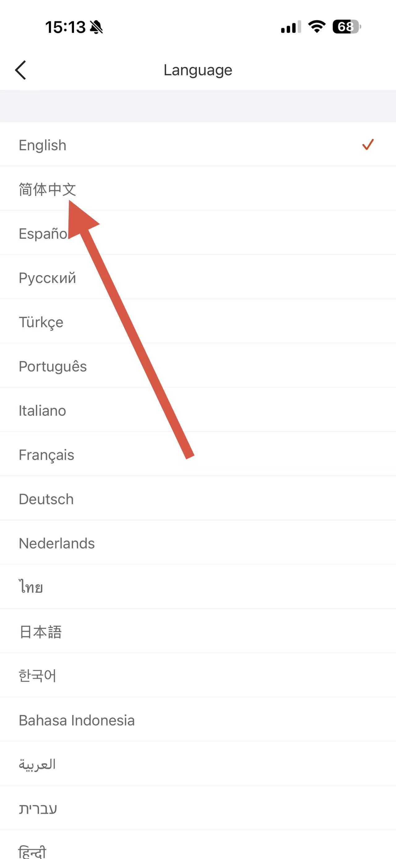Viewport: 396px width, 859px height.
Task: Tap the battery indicator showing 68
Action: (346, 27)
